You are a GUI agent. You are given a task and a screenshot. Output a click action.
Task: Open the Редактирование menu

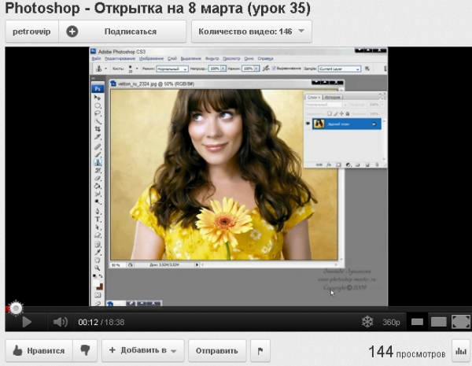[120, 58]
